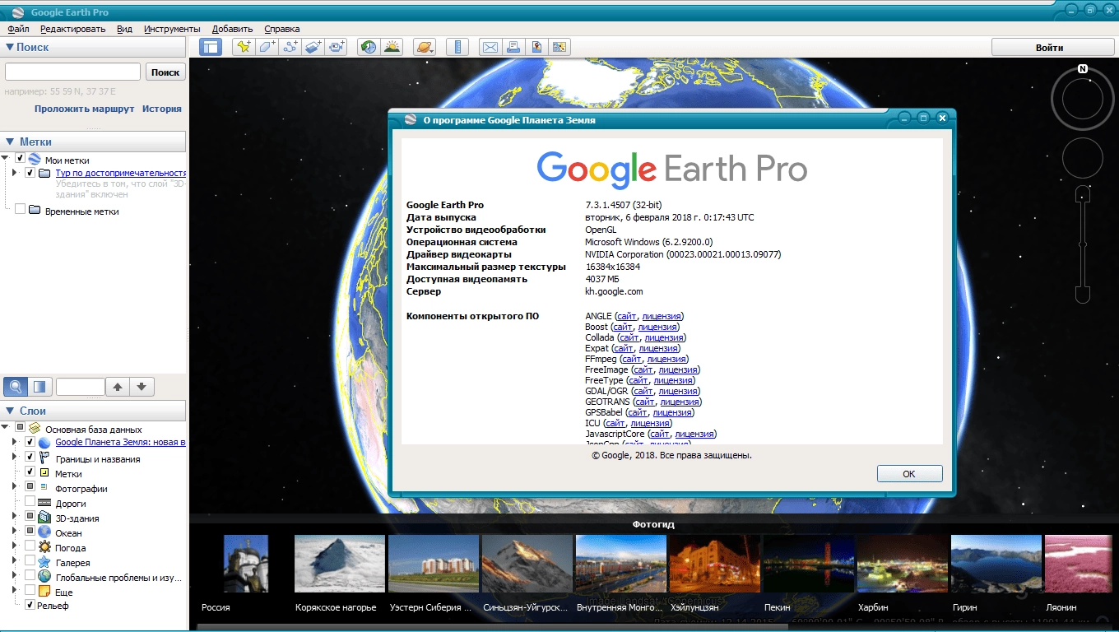1119x632 pixels.
Task: Open the Проложить маршрут link
Action: click(x=84, y=109)
